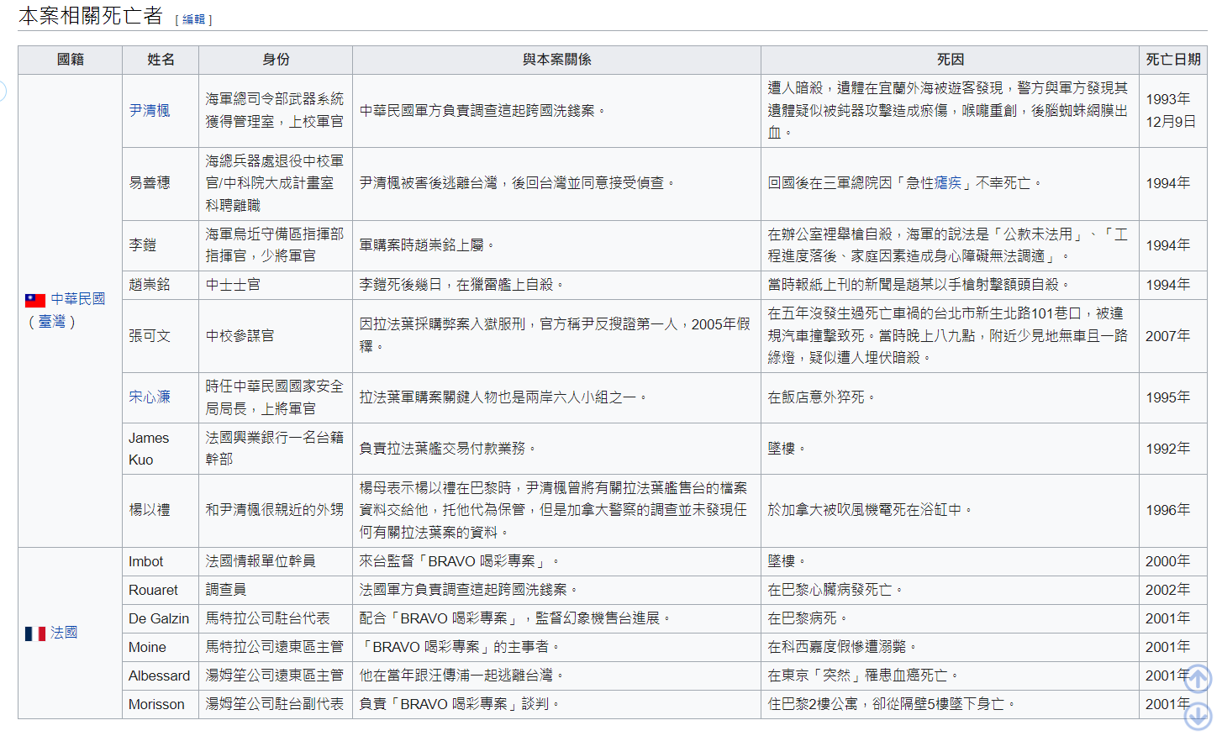Click the identity cell 調查員

click(x=276, y=590)
